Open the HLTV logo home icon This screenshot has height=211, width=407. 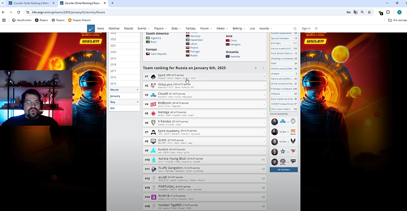coord(91,28)
